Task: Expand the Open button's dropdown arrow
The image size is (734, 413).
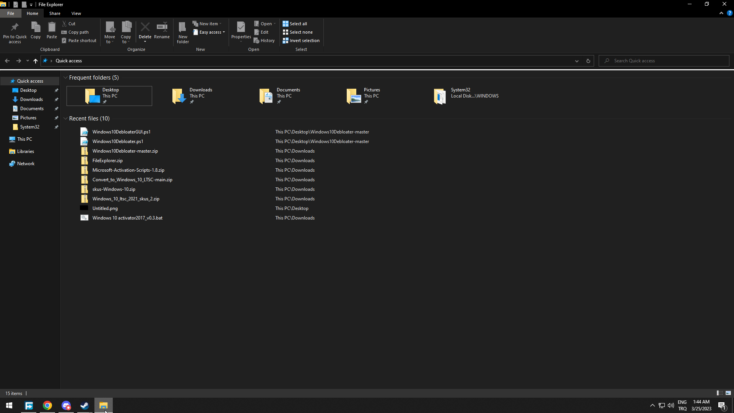Action: 274,24
